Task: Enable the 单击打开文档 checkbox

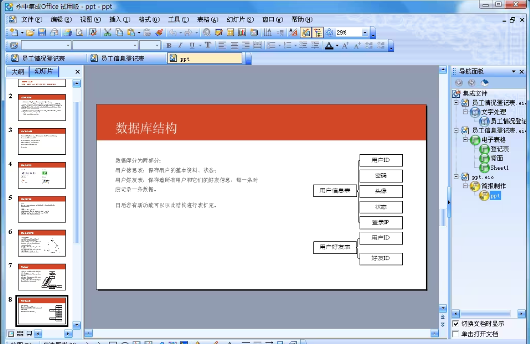Action: (x=456, y=334)
